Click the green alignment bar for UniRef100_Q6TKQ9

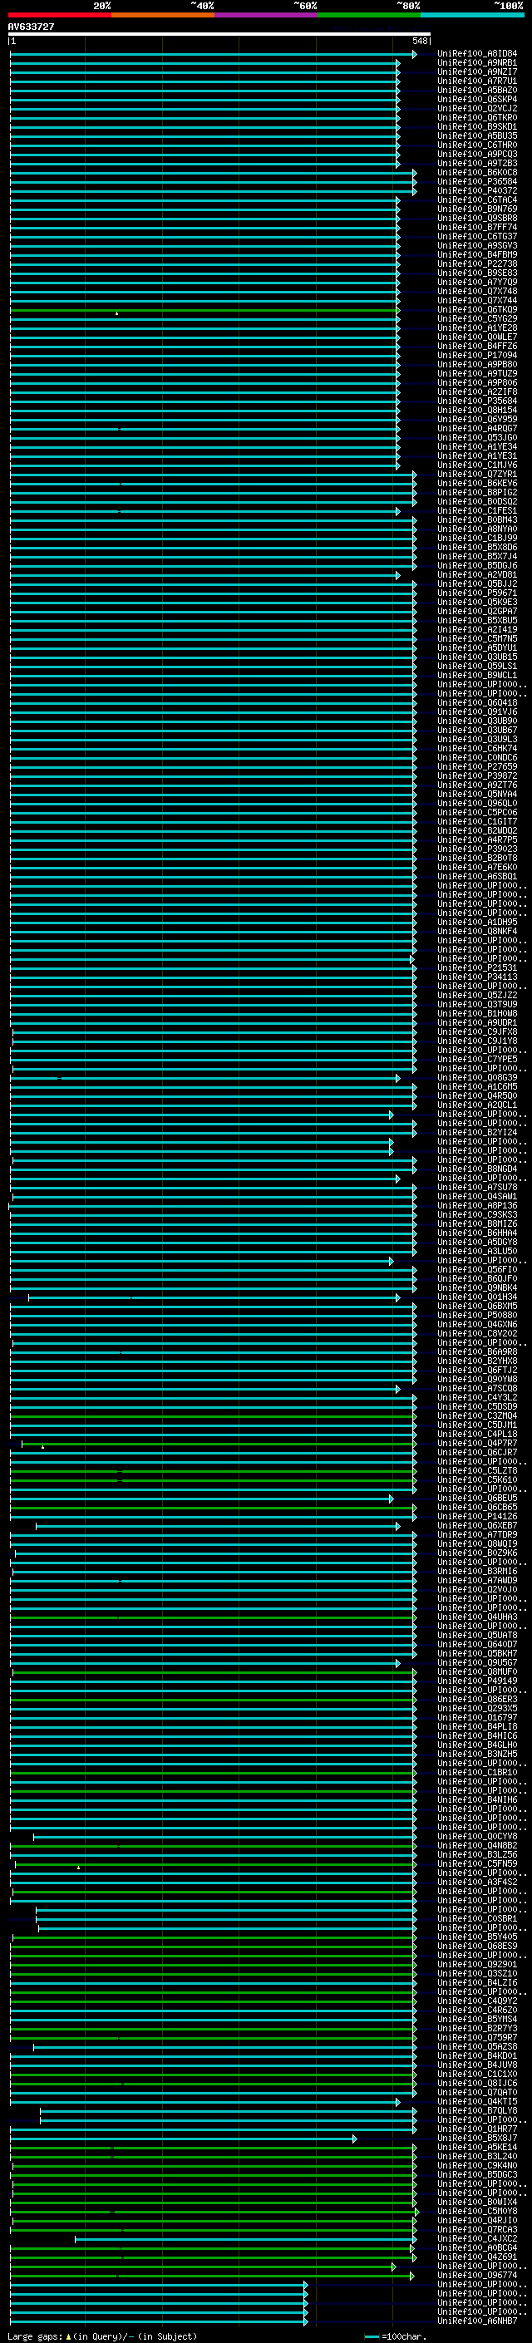click(204, 310)
